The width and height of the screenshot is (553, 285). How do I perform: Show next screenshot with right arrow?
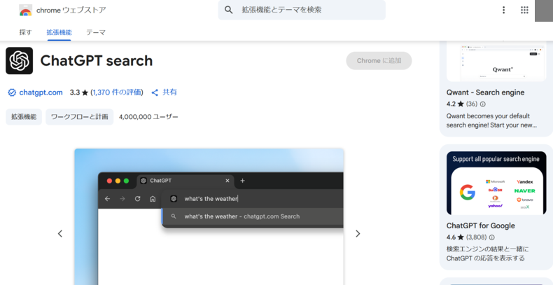tap(358, 233)
